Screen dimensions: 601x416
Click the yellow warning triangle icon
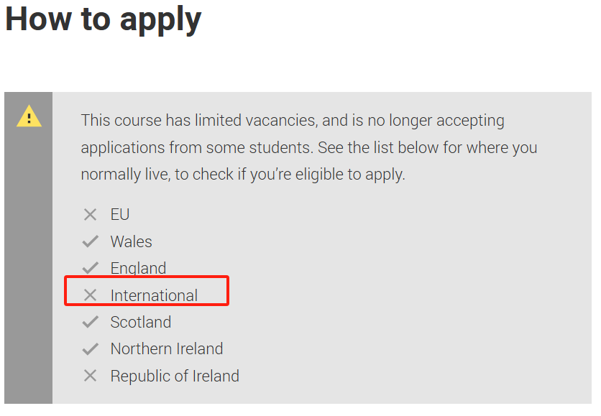coord(29,116)
